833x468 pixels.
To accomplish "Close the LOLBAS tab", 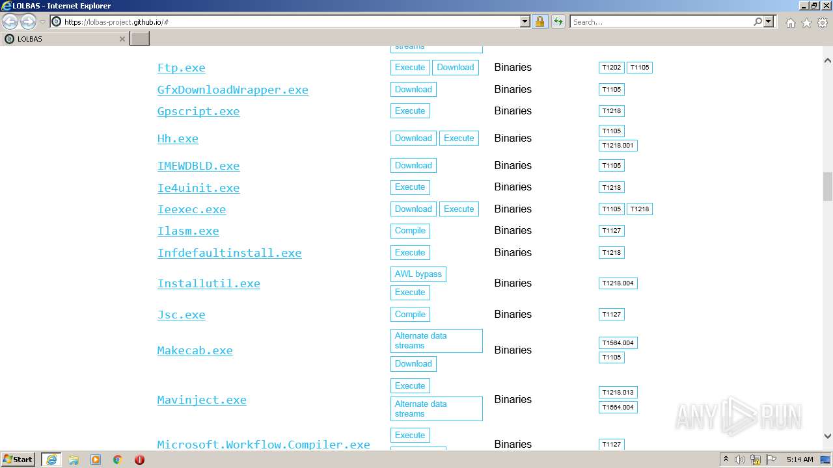I will pyautogui.click(x=122, y=39).
